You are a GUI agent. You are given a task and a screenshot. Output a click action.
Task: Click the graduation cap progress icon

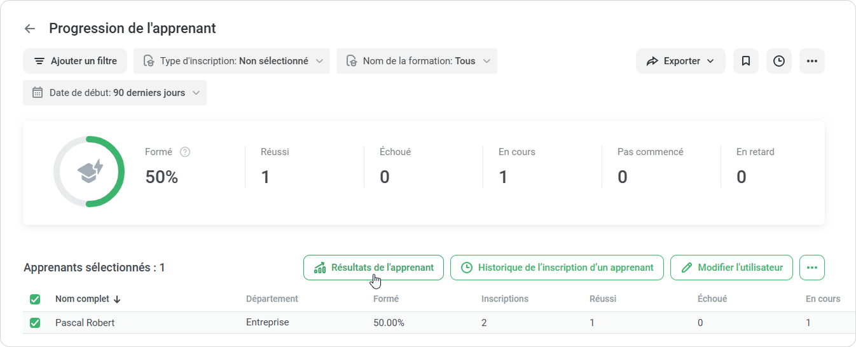pos(89,172)
